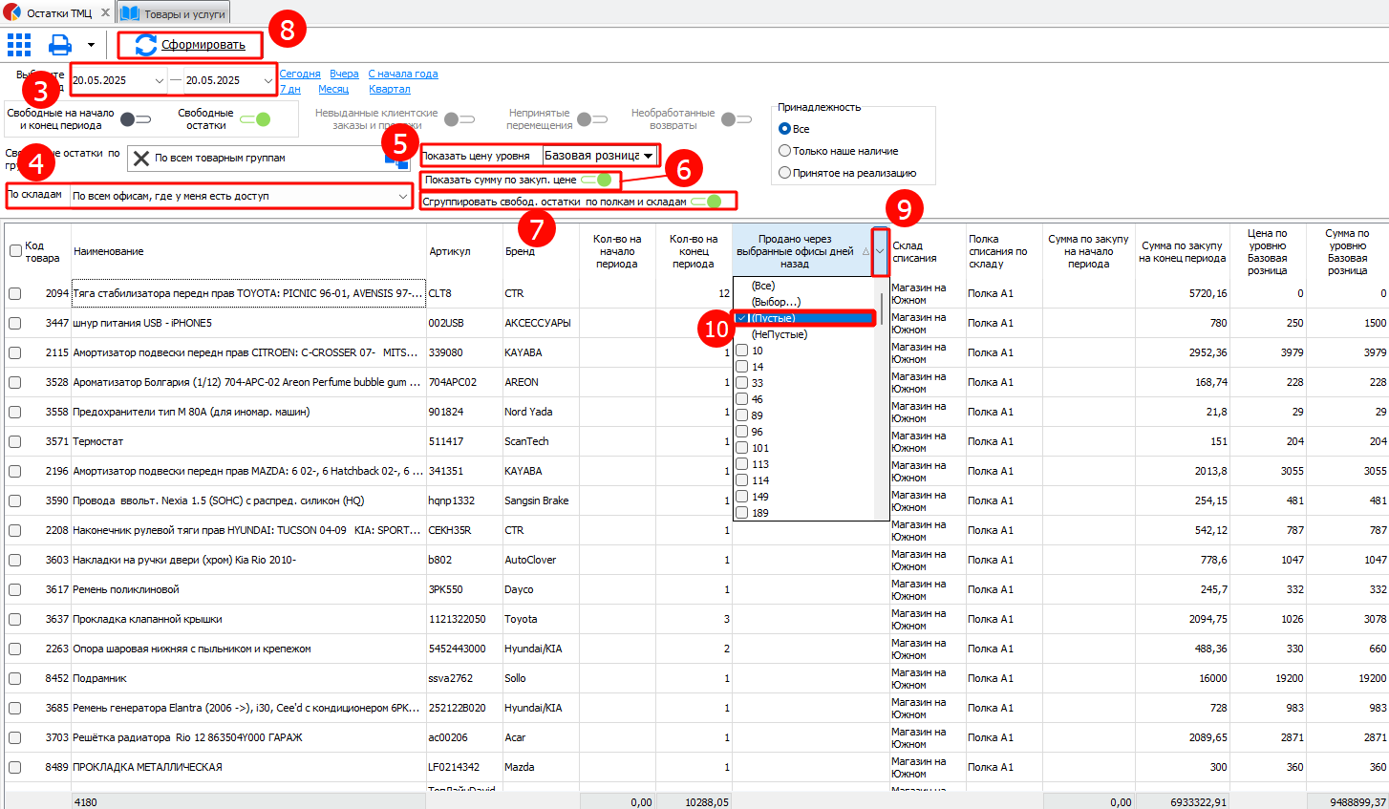This screenshot has width=1389, height=809.
Task: Click the printer icon in the toolbar
Action: click(60, 44)
